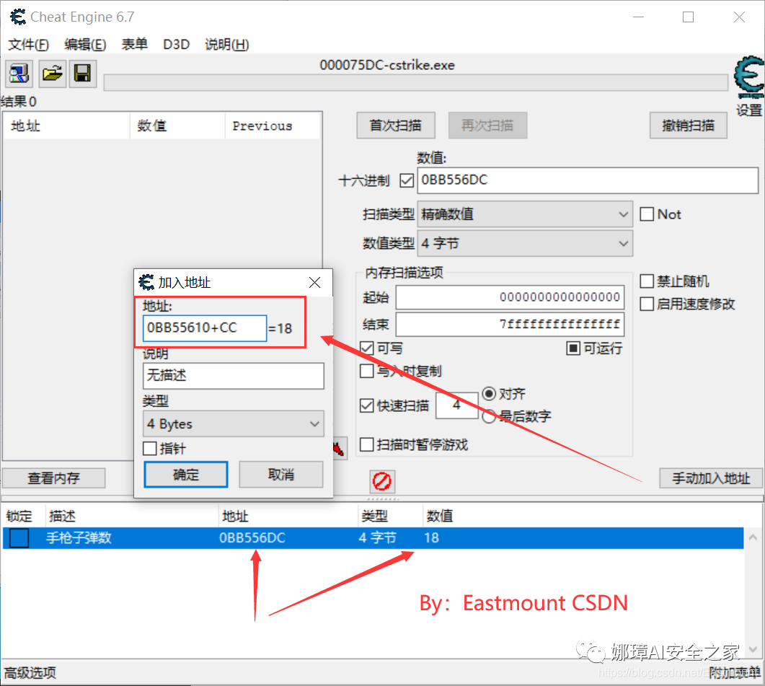Check the 指针 pointer checkbox
This screenshot has height=686, width=765.
[x=150, y=448]
